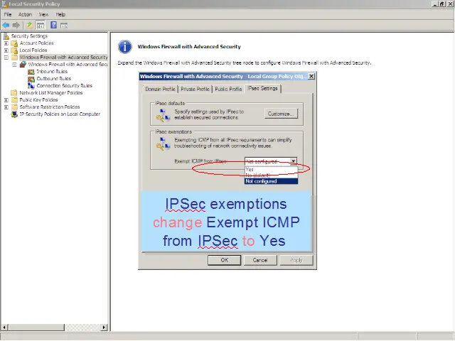Click the Security Settings root icon
This screenshot has width=455, height=341.
[6, 36]
